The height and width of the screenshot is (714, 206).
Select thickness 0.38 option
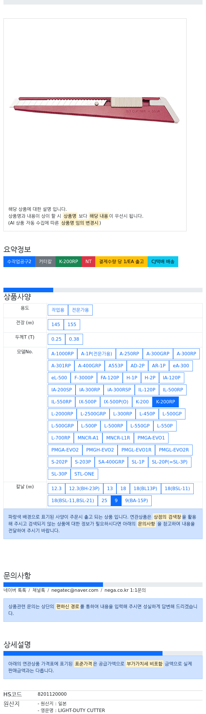[x=74, y=339]
